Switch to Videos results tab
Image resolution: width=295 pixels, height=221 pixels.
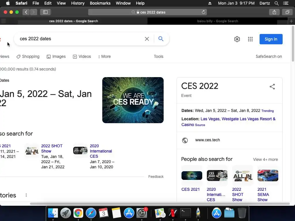pos(82,57)
